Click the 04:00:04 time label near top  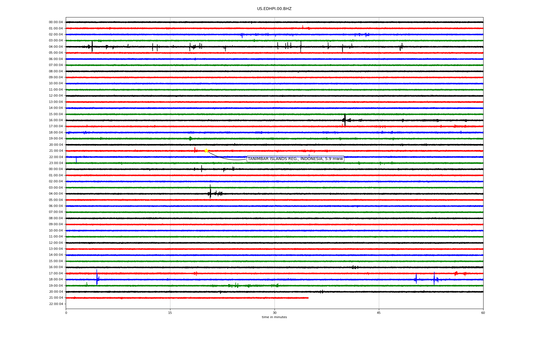coord(56,47)
